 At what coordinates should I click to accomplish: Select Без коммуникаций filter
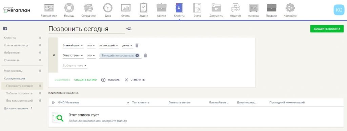[x=22, y=101]
